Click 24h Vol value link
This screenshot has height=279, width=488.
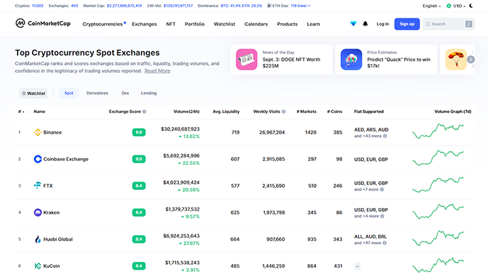click(178, 5)
